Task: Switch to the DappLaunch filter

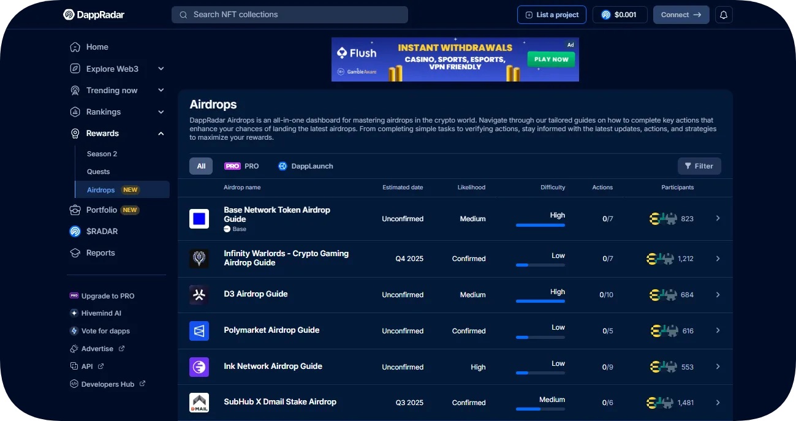Action: click(x=305, y=165)
